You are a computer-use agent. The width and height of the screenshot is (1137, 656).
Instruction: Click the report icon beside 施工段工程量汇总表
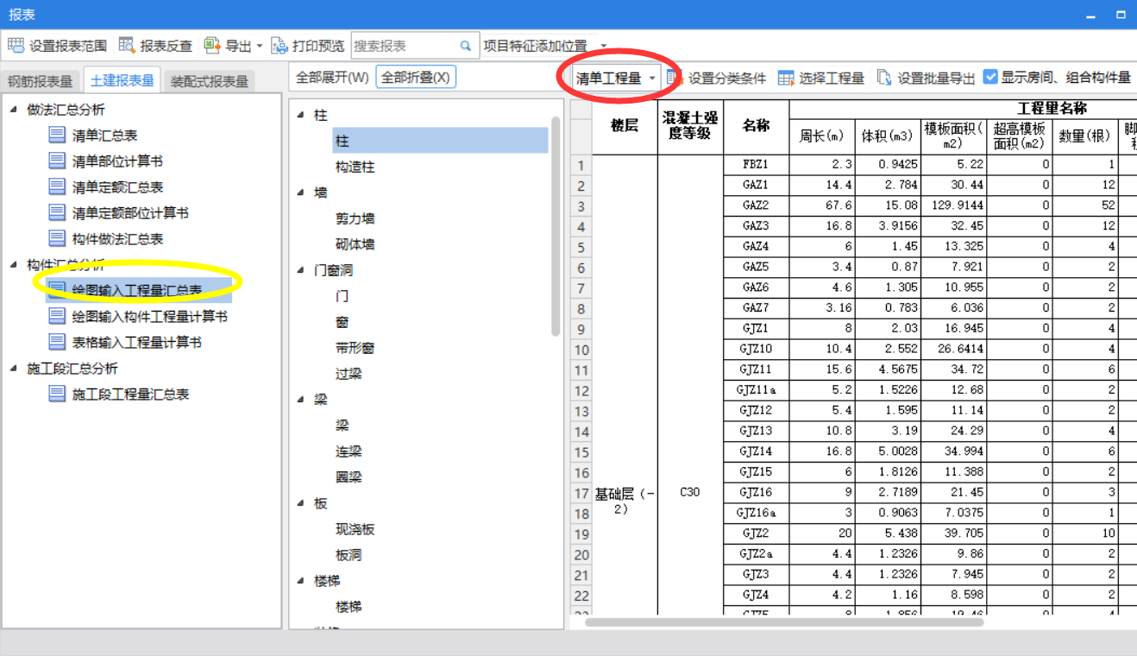[57, 394]
